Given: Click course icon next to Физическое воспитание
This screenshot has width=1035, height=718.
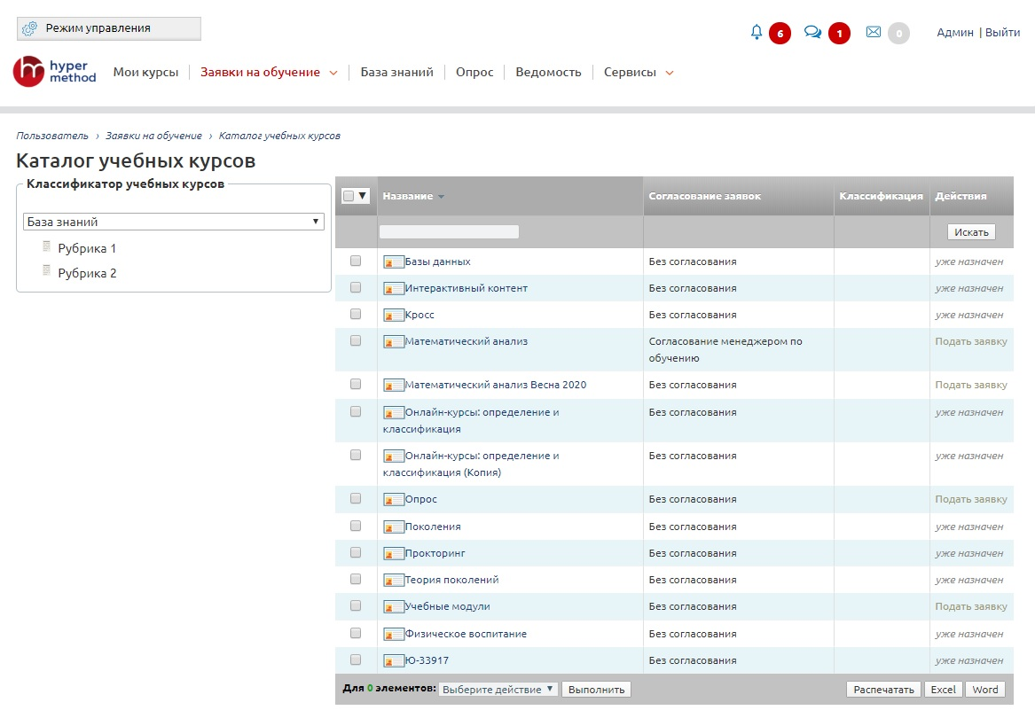Looking at the screenshot, I should [x=394, y=634].
